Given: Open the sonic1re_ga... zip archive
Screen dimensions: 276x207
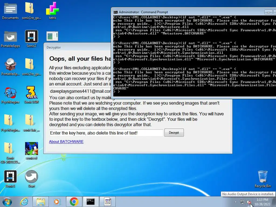Looking at the screenshot, I should pos(31,11).
